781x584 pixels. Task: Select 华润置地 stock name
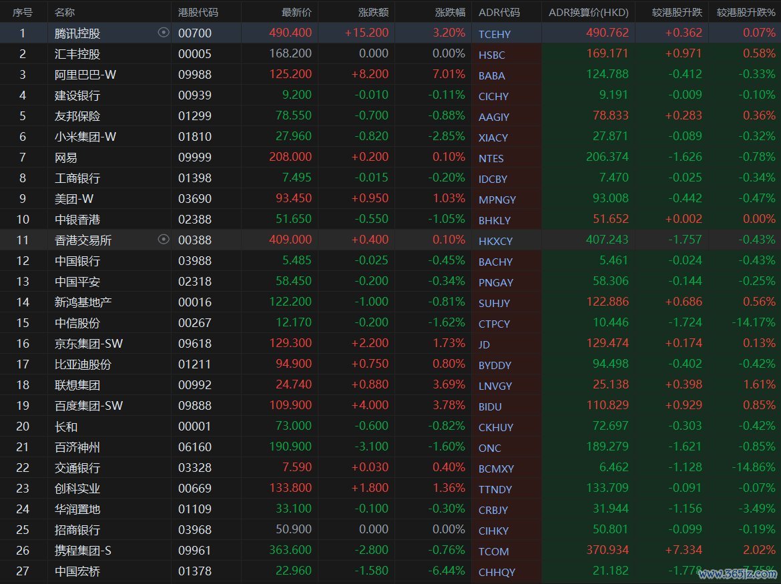point(77,509)
